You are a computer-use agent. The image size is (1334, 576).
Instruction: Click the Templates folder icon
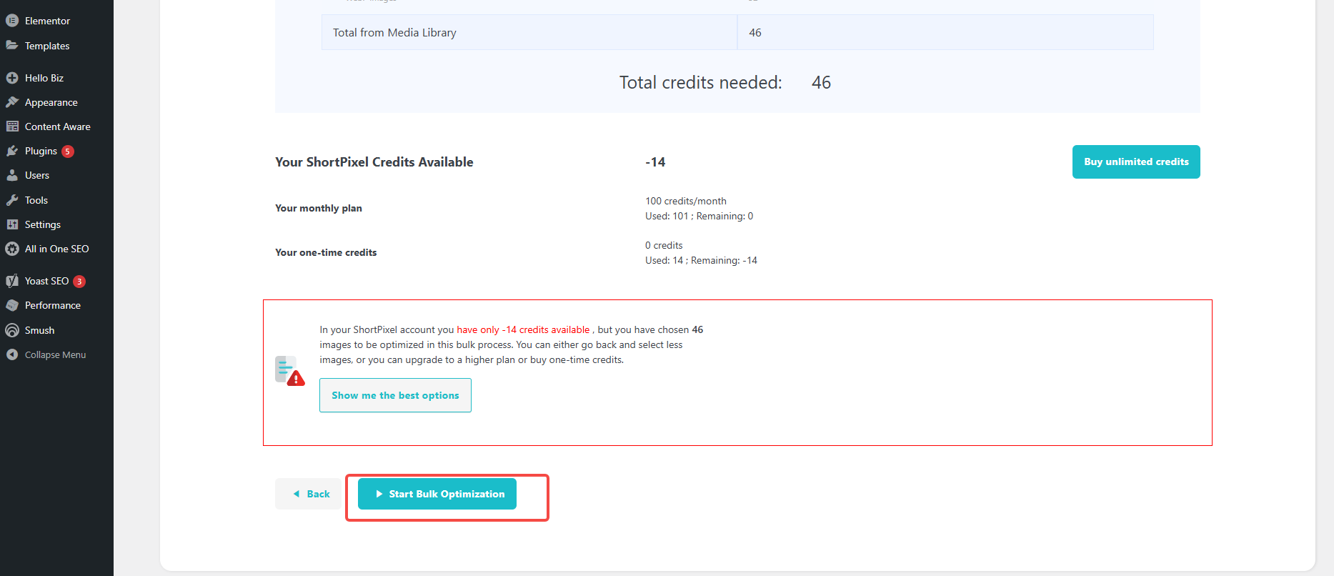[12, 45]
